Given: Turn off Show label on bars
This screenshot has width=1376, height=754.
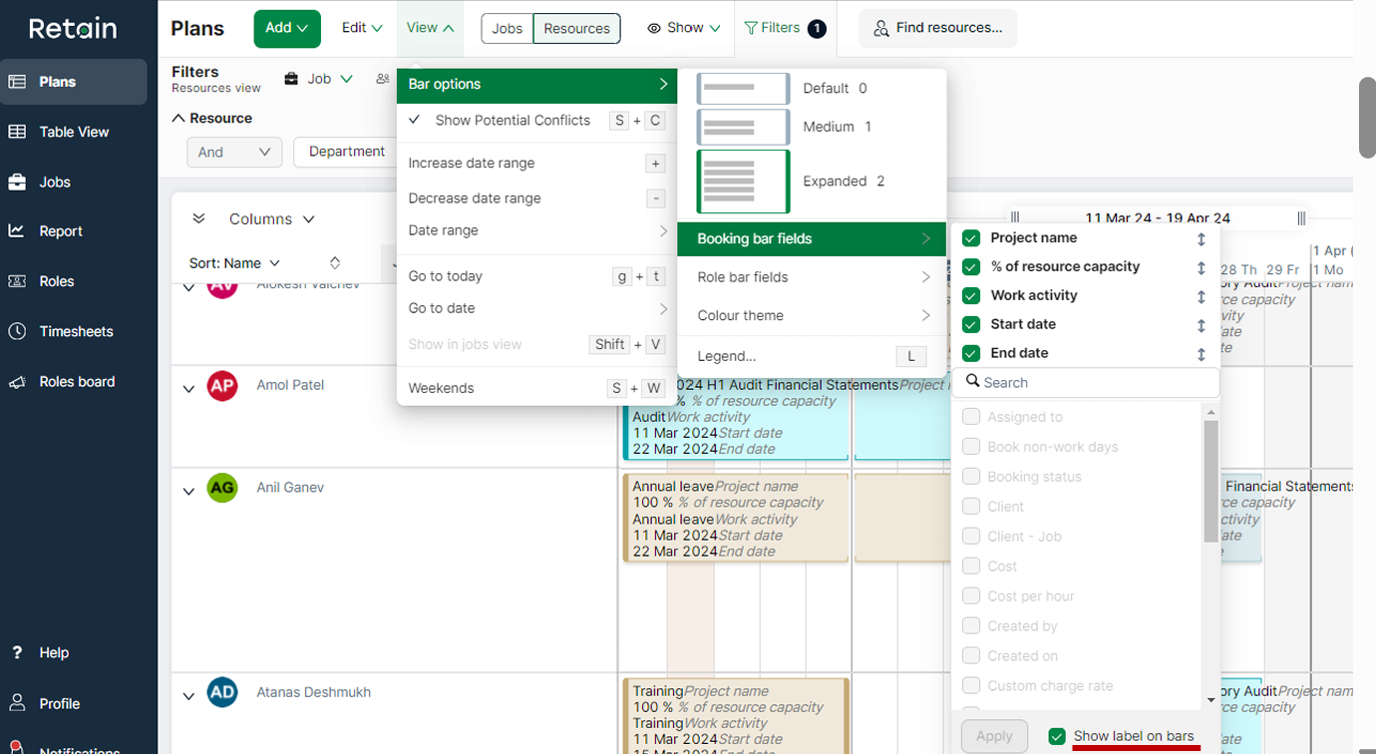Looking at the screenshot, I should tap(1056, 736).
